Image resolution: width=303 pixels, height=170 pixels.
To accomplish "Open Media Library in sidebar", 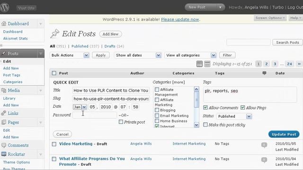I will point(9,98).
